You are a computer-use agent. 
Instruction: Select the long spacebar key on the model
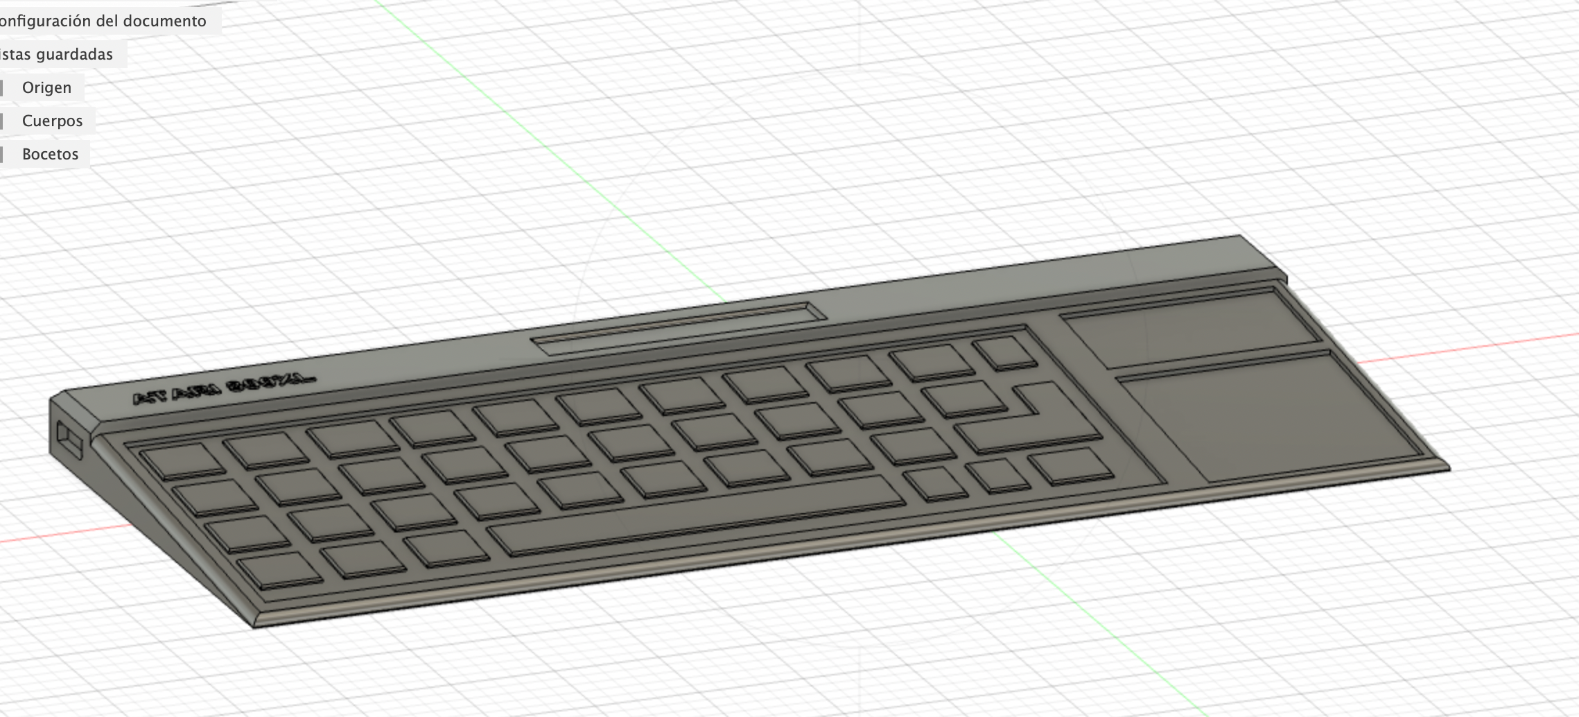coord(696,515)
